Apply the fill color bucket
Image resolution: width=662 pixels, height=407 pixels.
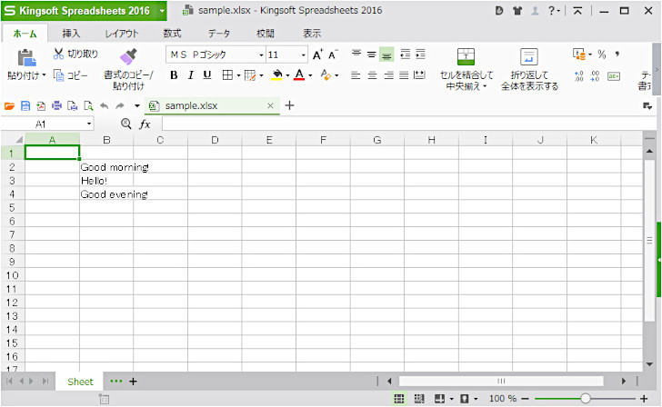click(277, 75)
